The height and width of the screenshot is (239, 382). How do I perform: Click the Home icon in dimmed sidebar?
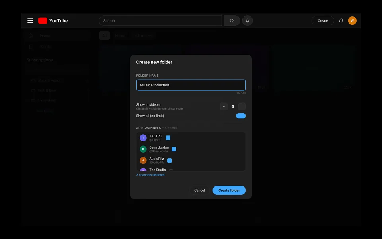click(31, 36)
